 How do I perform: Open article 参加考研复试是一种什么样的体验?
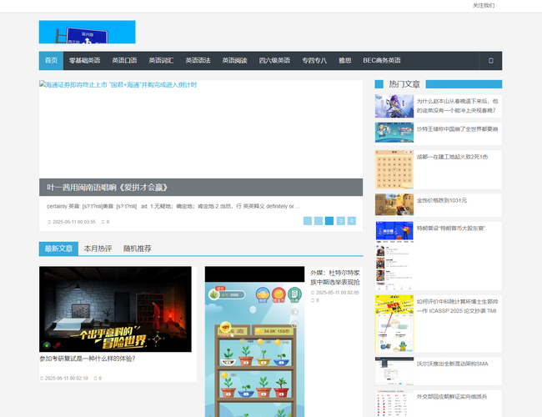tap(87, 359)
